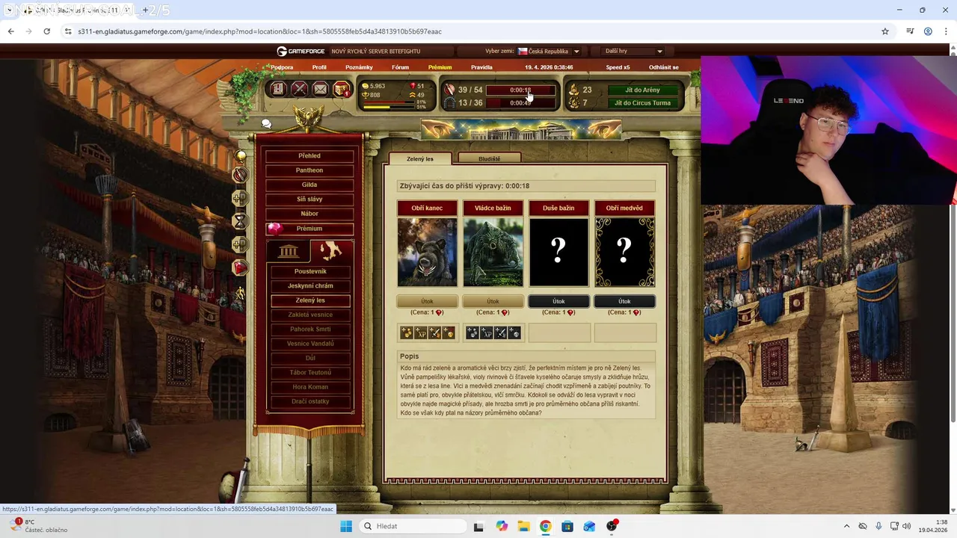
Task: Select the Jeskynní chrám location
Action: coord(310,285)
